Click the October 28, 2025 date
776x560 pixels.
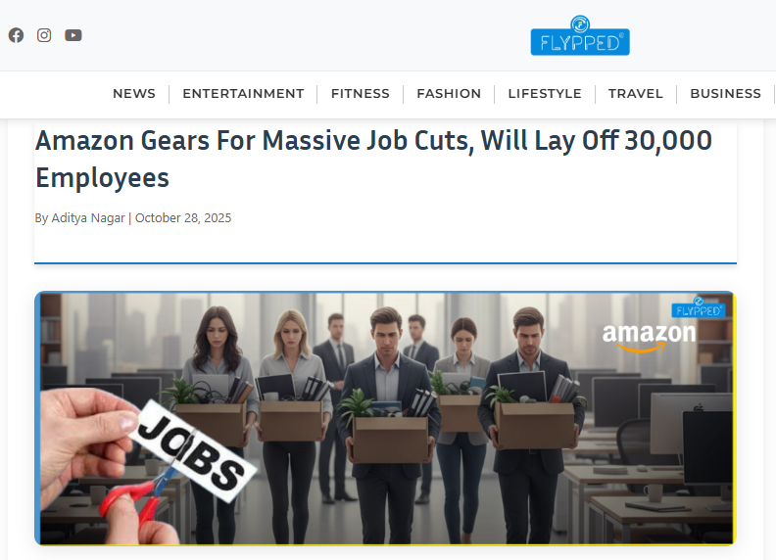[x=183, y=218]
